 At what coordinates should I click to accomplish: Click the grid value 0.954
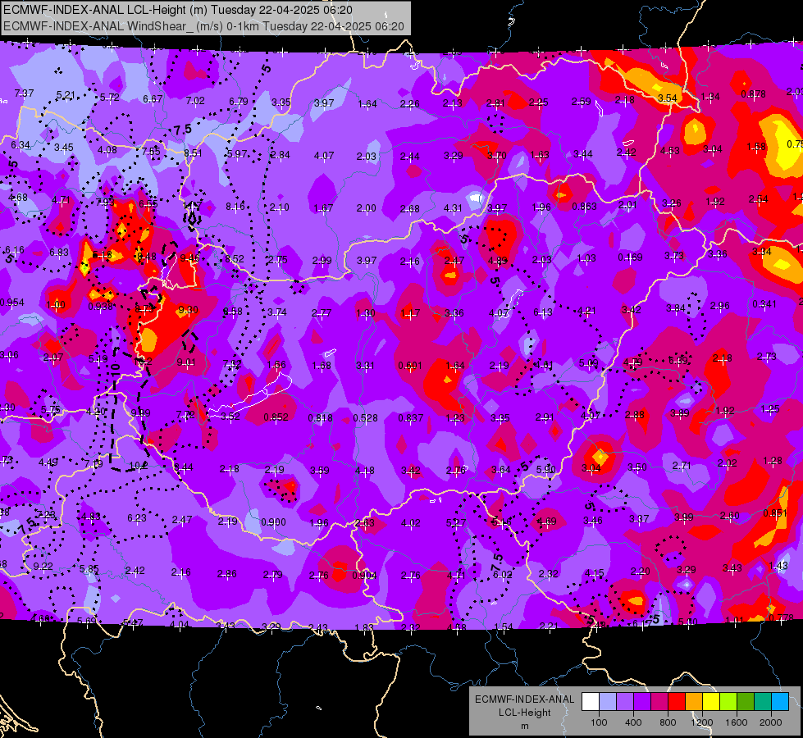[11, 302]
